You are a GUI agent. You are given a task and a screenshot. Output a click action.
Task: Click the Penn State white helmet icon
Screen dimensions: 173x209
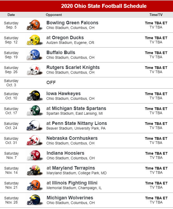(x=34, y=126)
